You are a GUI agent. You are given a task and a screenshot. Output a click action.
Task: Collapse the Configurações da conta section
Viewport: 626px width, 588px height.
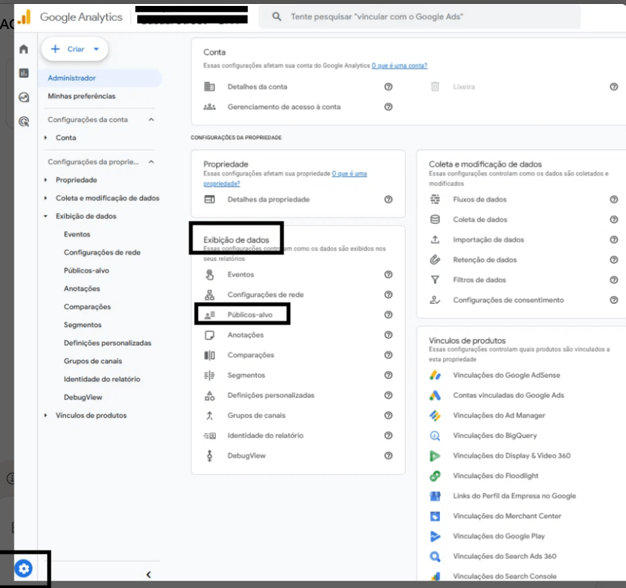(151, 120)
